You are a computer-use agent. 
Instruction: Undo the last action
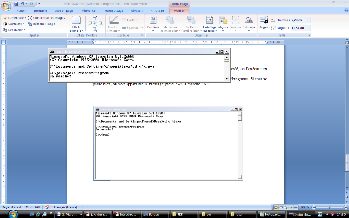(x=22, y=3)
